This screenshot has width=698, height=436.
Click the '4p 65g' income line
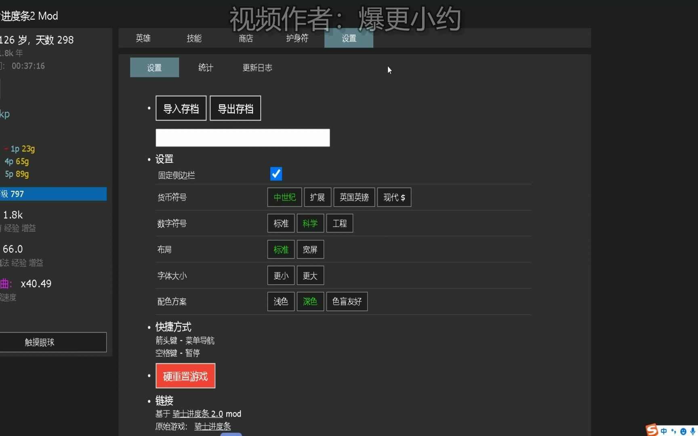tap(17, 161)
